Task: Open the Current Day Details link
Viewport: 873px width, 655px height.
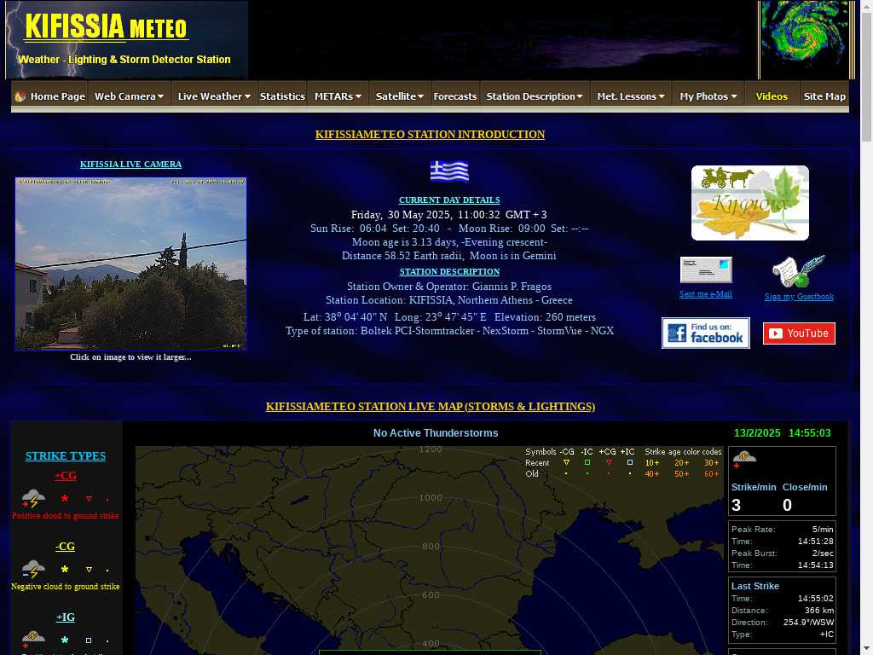Action: tap(449, 200)
